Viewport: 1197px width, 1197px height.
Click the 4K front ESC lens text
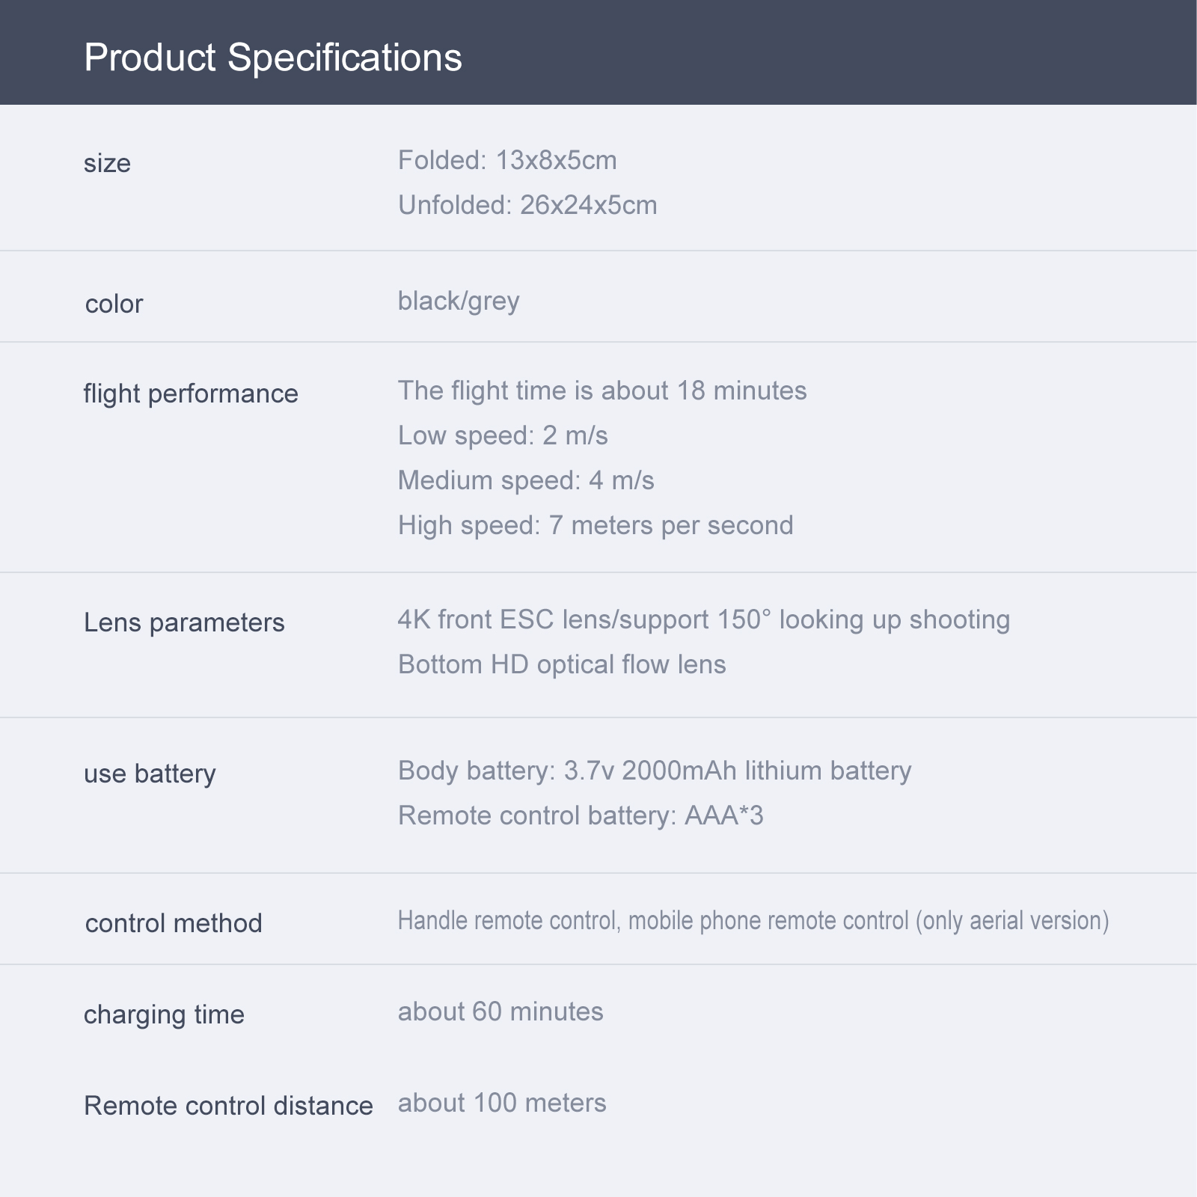(x=703, y=619)
